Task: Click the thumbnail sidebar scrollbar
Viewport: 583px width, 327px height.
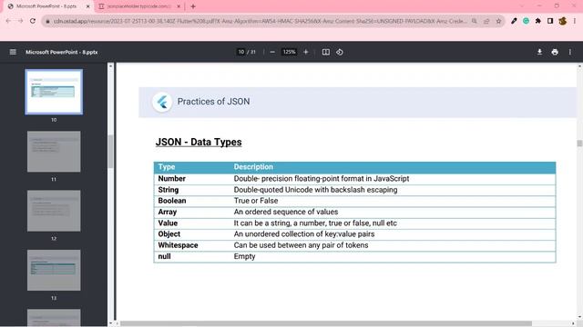Action: [x=110, y=152]
